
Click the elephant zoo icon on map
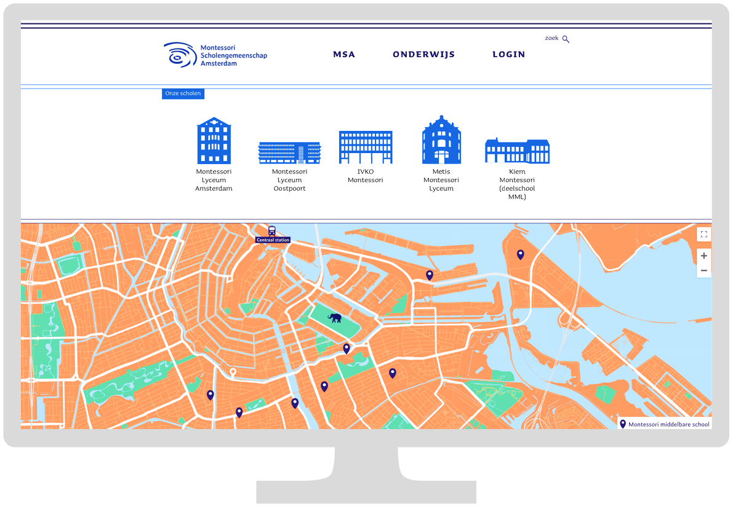[x=335, y=318]
